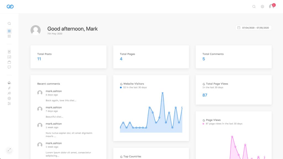Open the sliders tools icon in sidebar
The height and width of the screenshot is (159, 283).
(x=9, y=104)
